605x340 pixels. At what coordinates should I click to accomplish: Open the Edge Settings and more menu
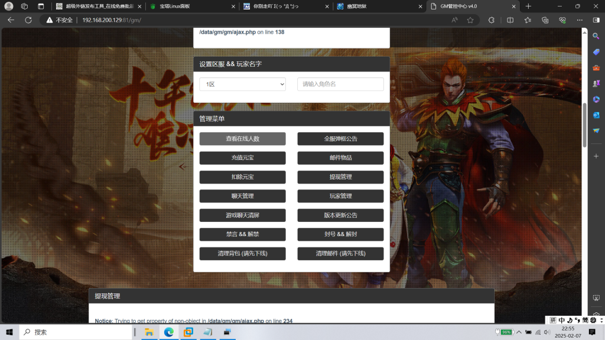[x=579, y=19]
